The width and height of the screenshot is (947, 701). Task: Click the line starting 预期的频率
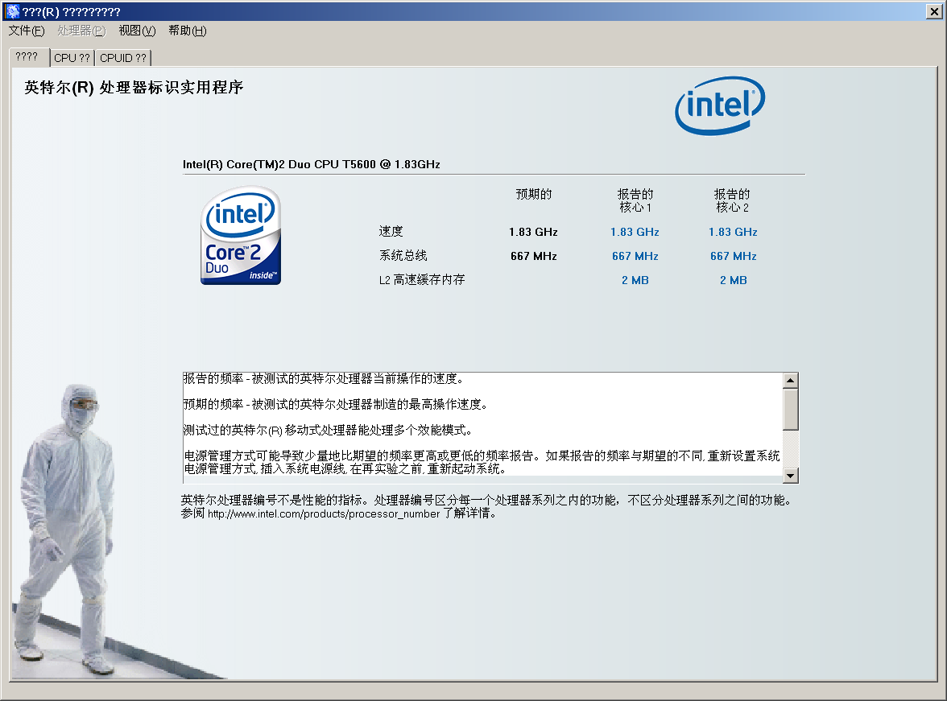(x=335, y=405)
